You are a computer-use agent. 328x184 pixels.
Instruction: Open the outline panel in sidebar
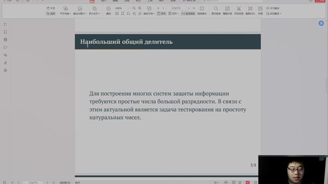pyautogui.click(x=5, y=25)
